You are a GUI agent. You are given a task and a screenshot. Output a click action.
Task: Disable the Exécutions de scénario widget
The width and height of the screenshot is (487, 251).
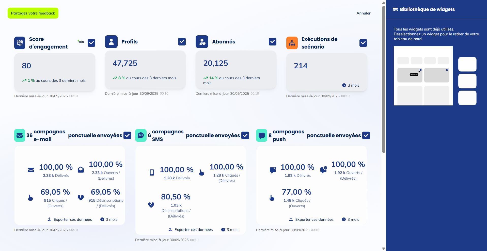tap(363, 43)
